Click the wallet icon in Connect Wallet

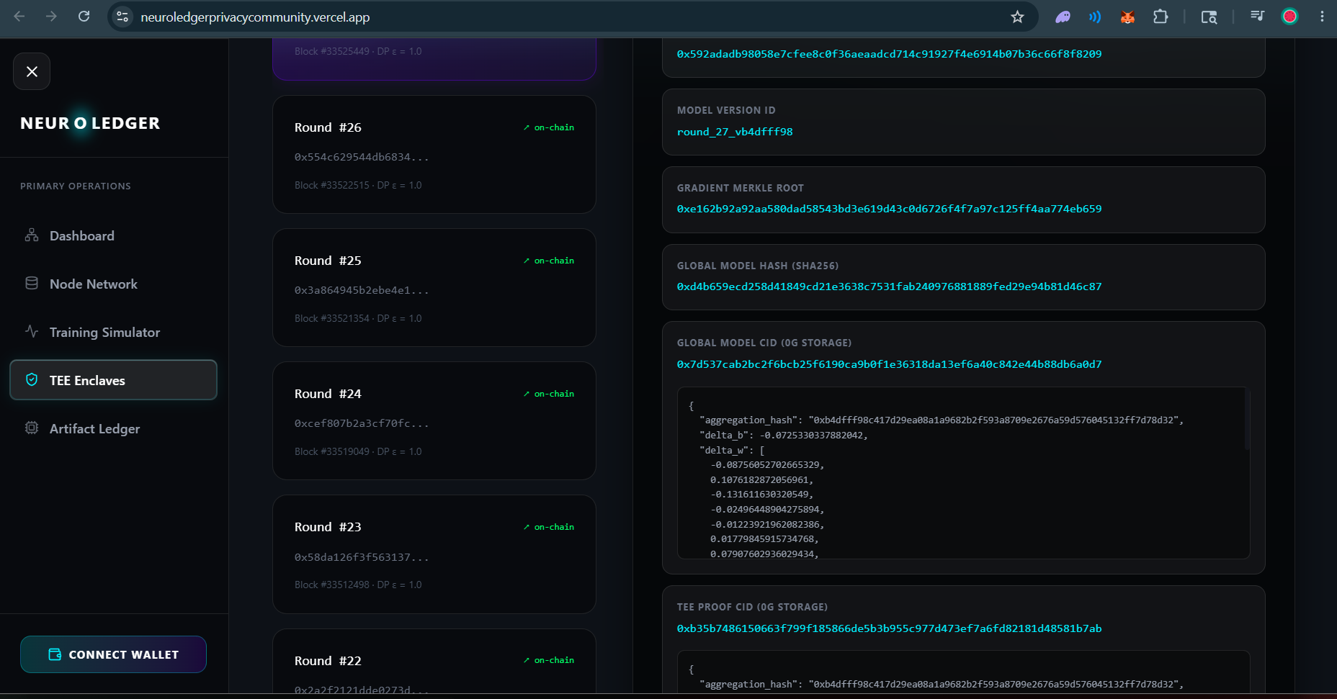click(x=55, y=654)
